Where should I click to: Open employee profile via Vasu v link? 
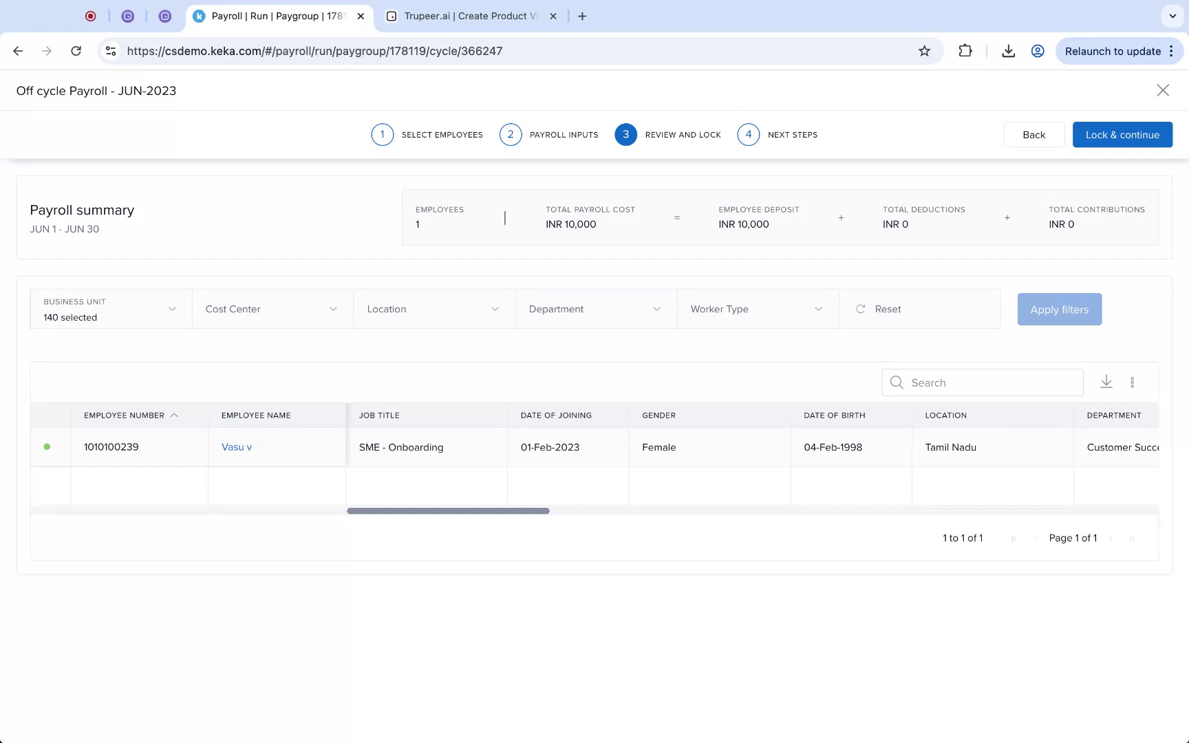pyautogui.click(x=236, y=446)
